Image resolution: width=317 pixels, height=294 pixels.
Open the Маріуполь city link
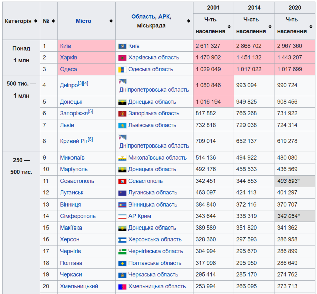74,169
